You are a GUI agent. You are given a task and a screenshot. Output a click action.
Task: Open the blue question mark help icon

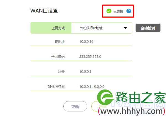[129, 11]
